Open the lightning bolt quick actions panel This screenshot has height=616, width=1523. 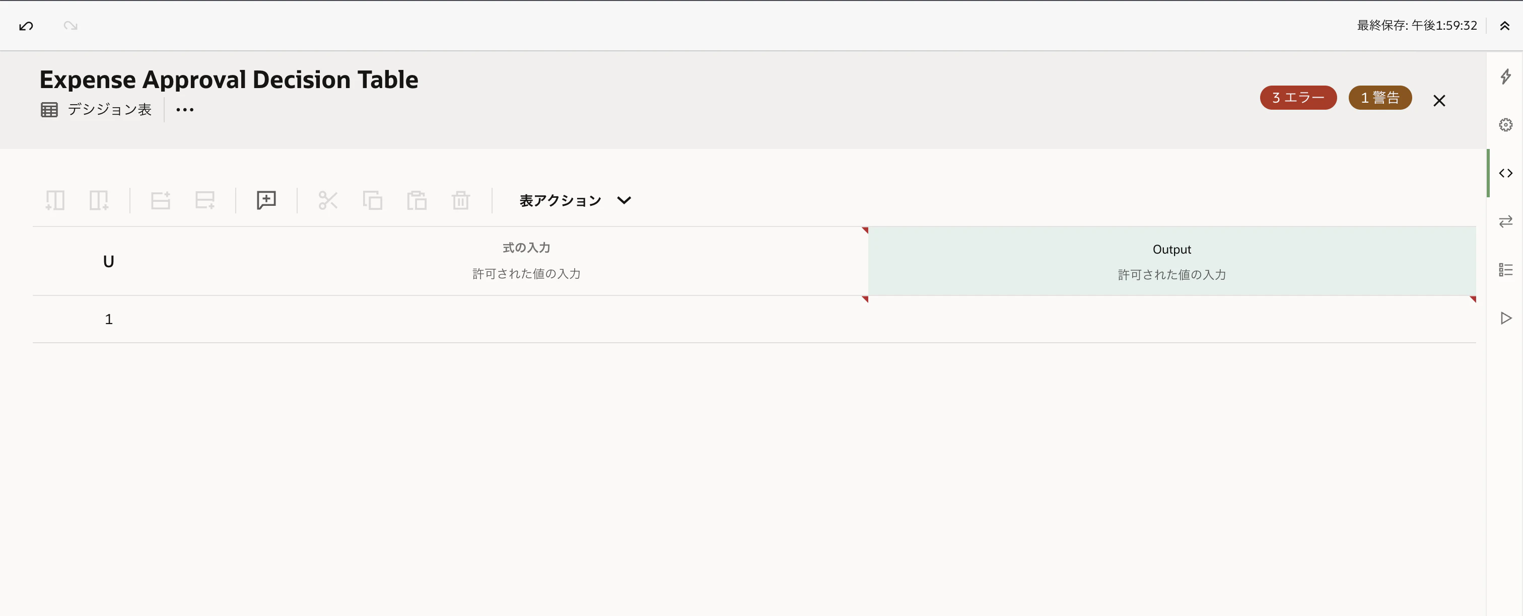pyautogui.click(x=1505, y=76)
